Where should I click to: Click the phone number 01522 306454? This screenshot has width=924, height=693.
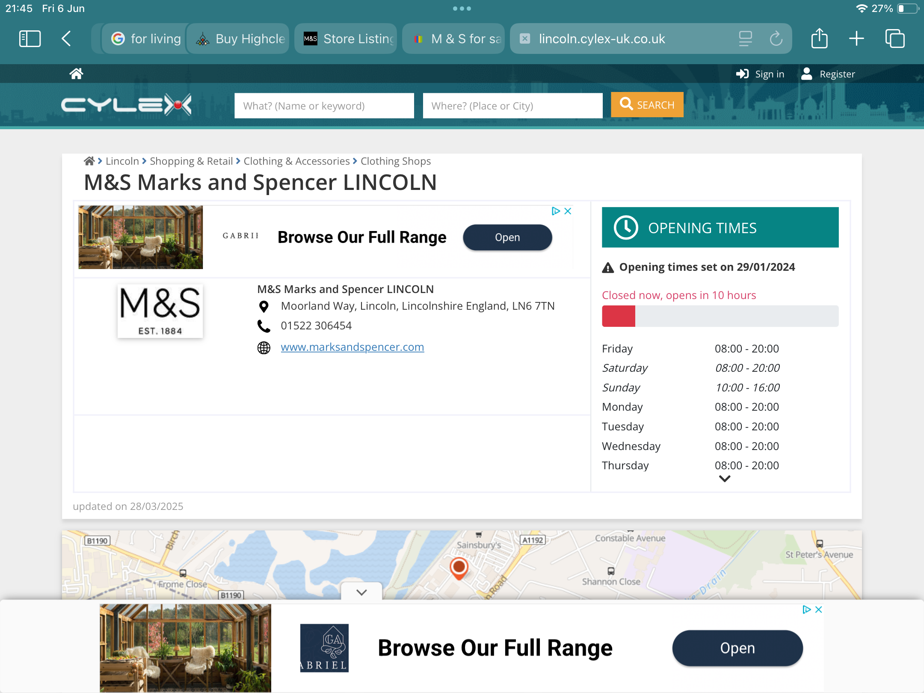pyautogui.click(x=316, y=326)
